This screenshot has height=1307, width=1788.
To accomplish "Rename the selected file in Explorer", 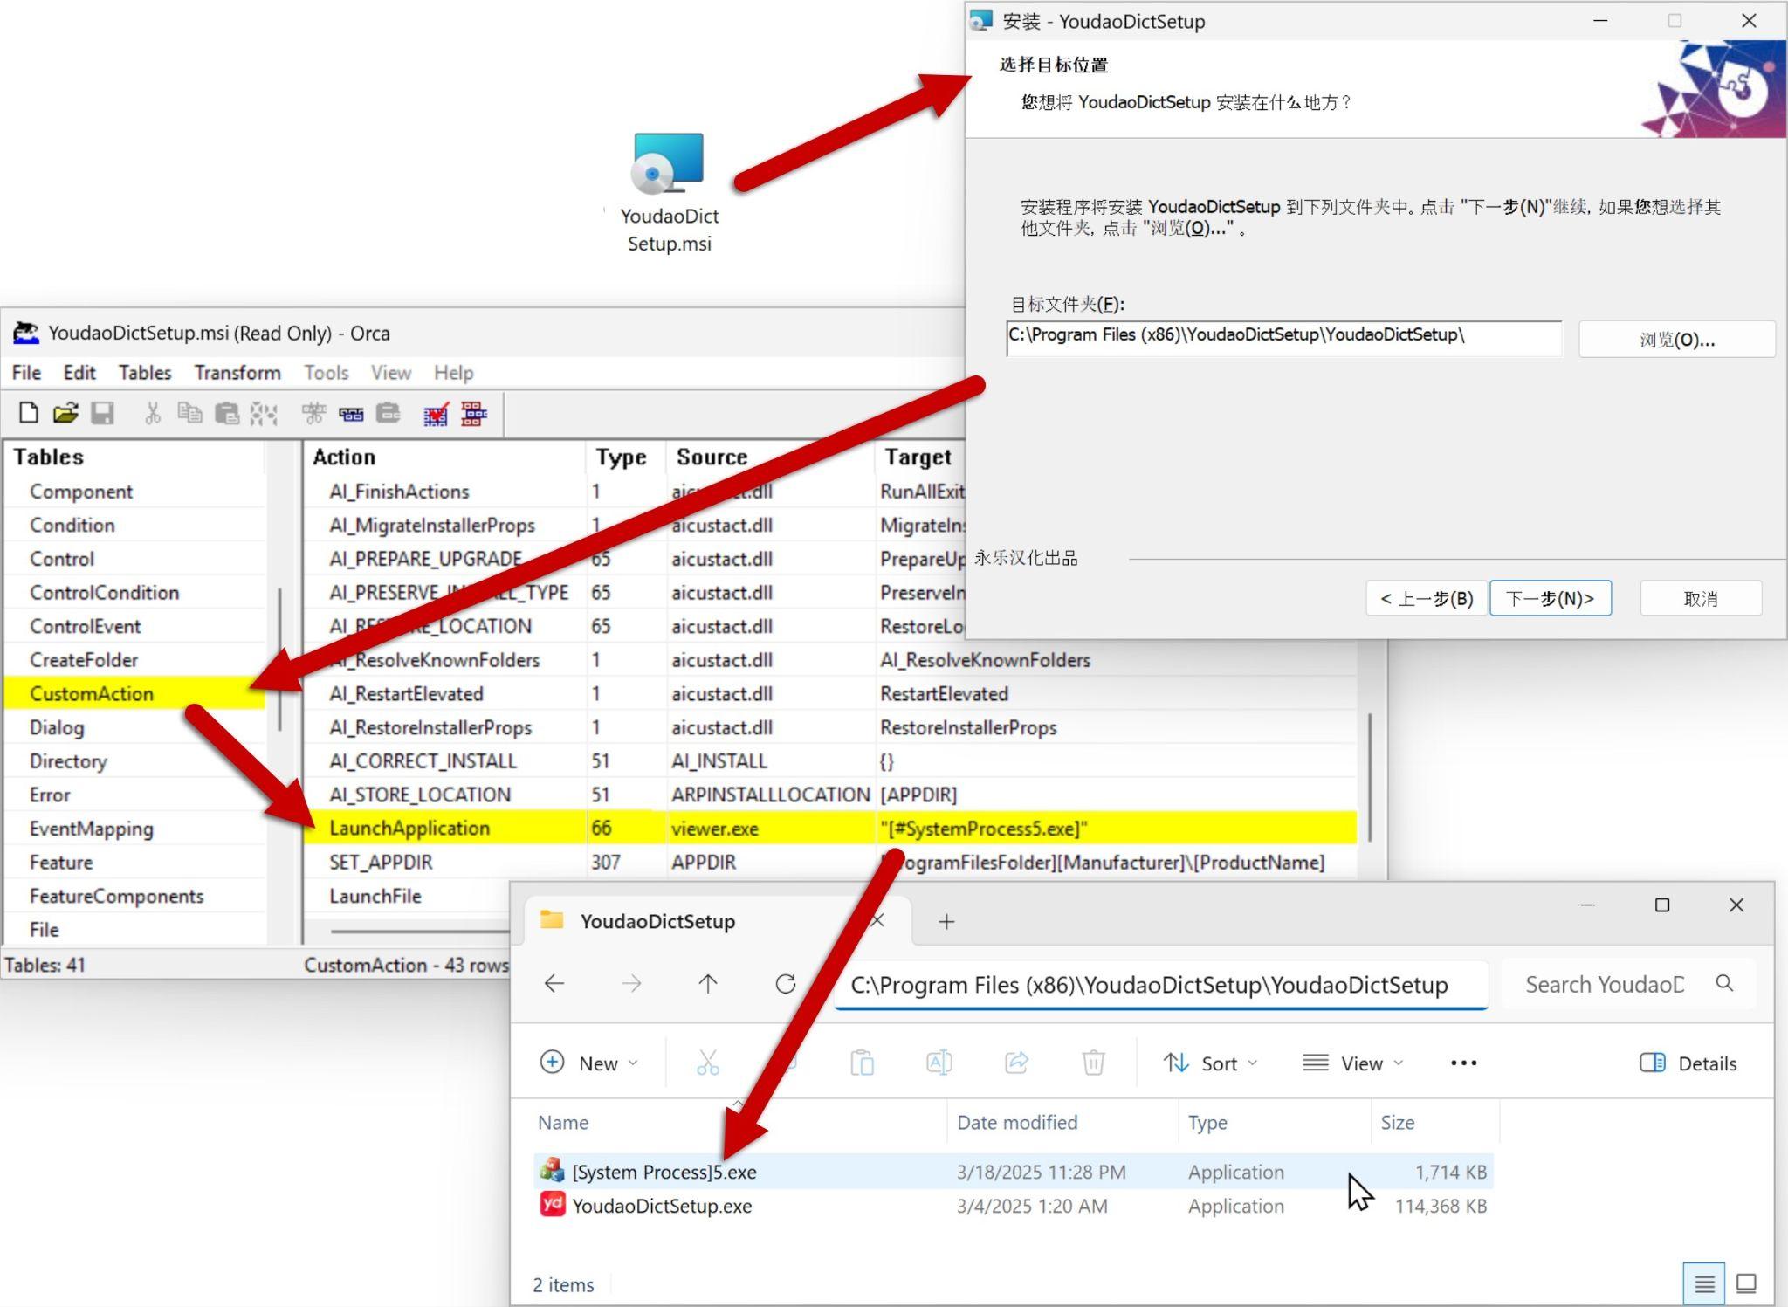I will (939, 1063).
